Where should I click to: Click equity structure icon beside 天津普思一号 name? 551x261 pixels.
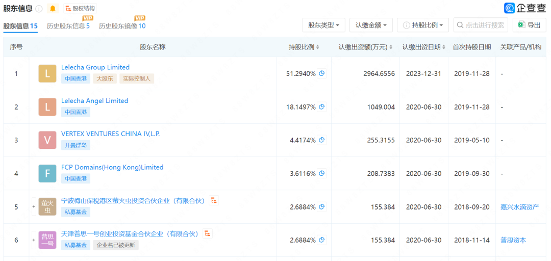click(208, 233)
